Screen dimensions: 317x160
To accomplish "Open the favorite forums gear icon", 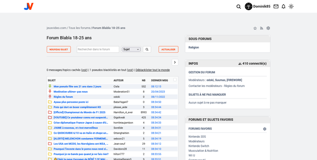I will (265, 129).
